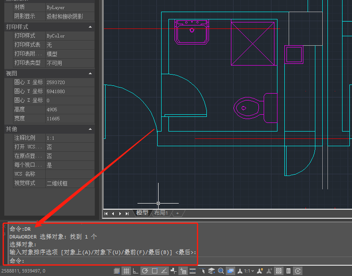The width and height of the screenshot is (352, 276).
Task: Toggle grid display in status bar
Action: coord(117,271)
